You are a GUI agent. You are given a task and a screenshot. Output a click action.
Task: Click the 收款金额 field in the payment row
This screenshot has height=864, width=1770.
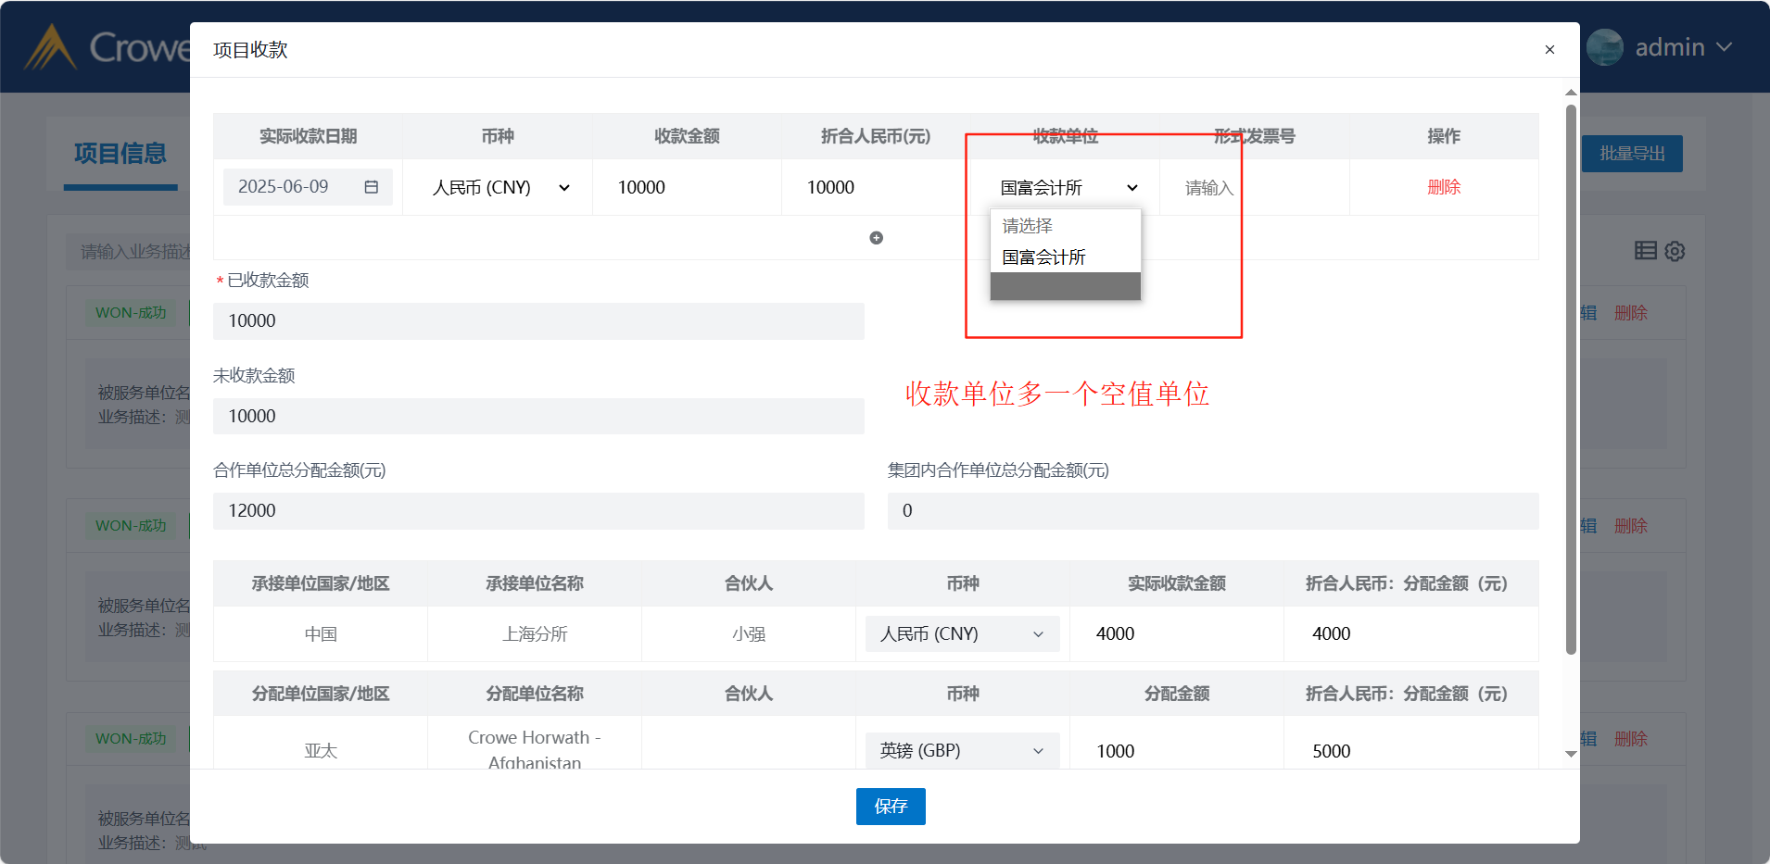pyautogui.click(x=687, y=187)
